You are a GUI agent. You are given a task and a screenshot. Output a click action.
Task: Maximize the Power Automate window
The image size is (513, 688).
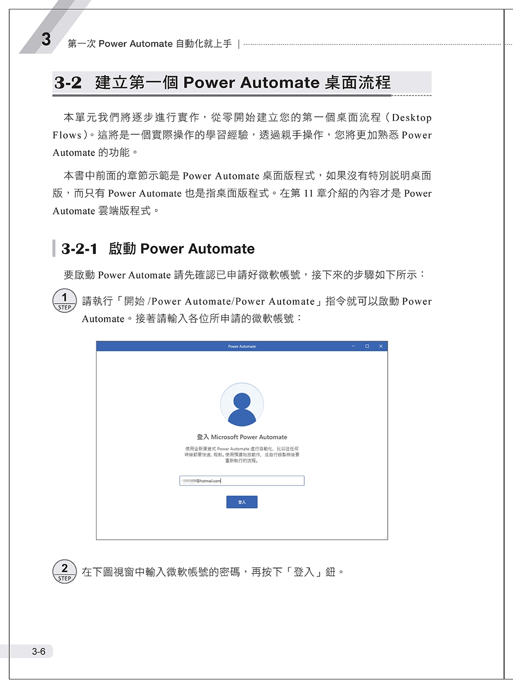(367, 346)
